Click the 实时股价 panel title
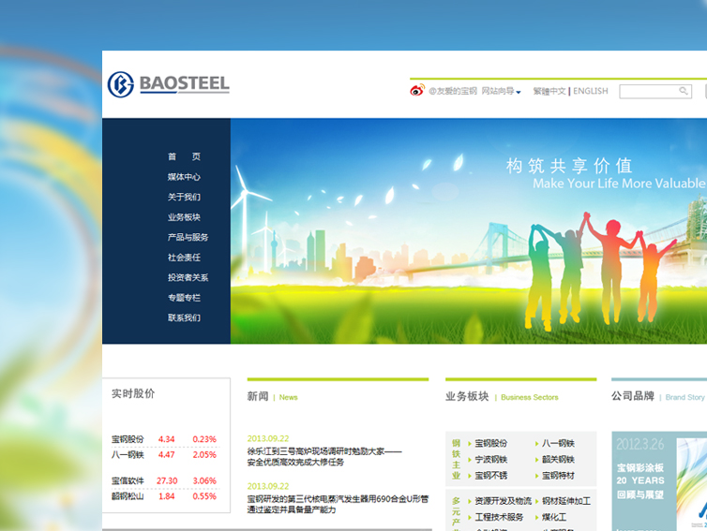The height and width of the screenshot is (531, 707). pos(133,393)
